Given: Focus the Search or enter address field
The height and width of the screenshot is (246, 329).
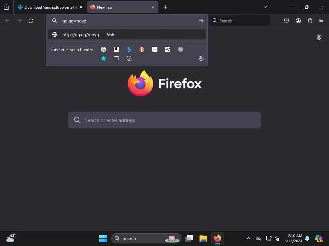Looking at the screenshot, I should point(164,120).
